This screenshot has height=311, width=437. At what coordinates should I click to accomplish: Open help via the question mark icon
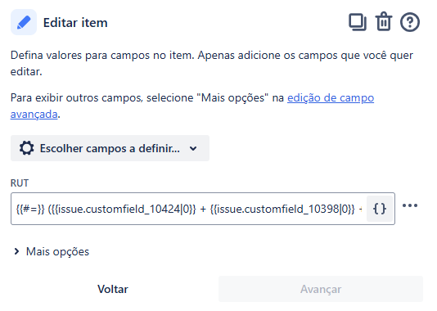click(x=410, y=22)
